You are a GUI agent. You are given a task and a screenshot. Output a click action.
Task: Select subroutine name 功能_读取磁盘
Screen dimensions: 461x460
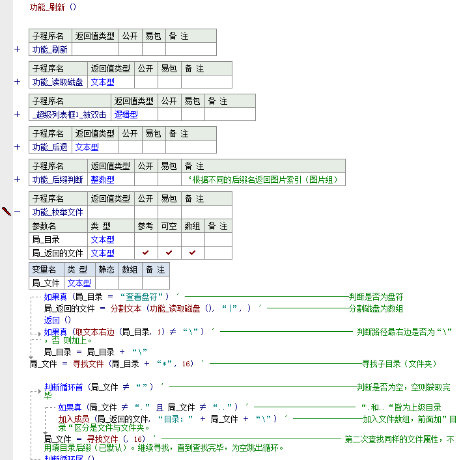(x=57, y=82)
